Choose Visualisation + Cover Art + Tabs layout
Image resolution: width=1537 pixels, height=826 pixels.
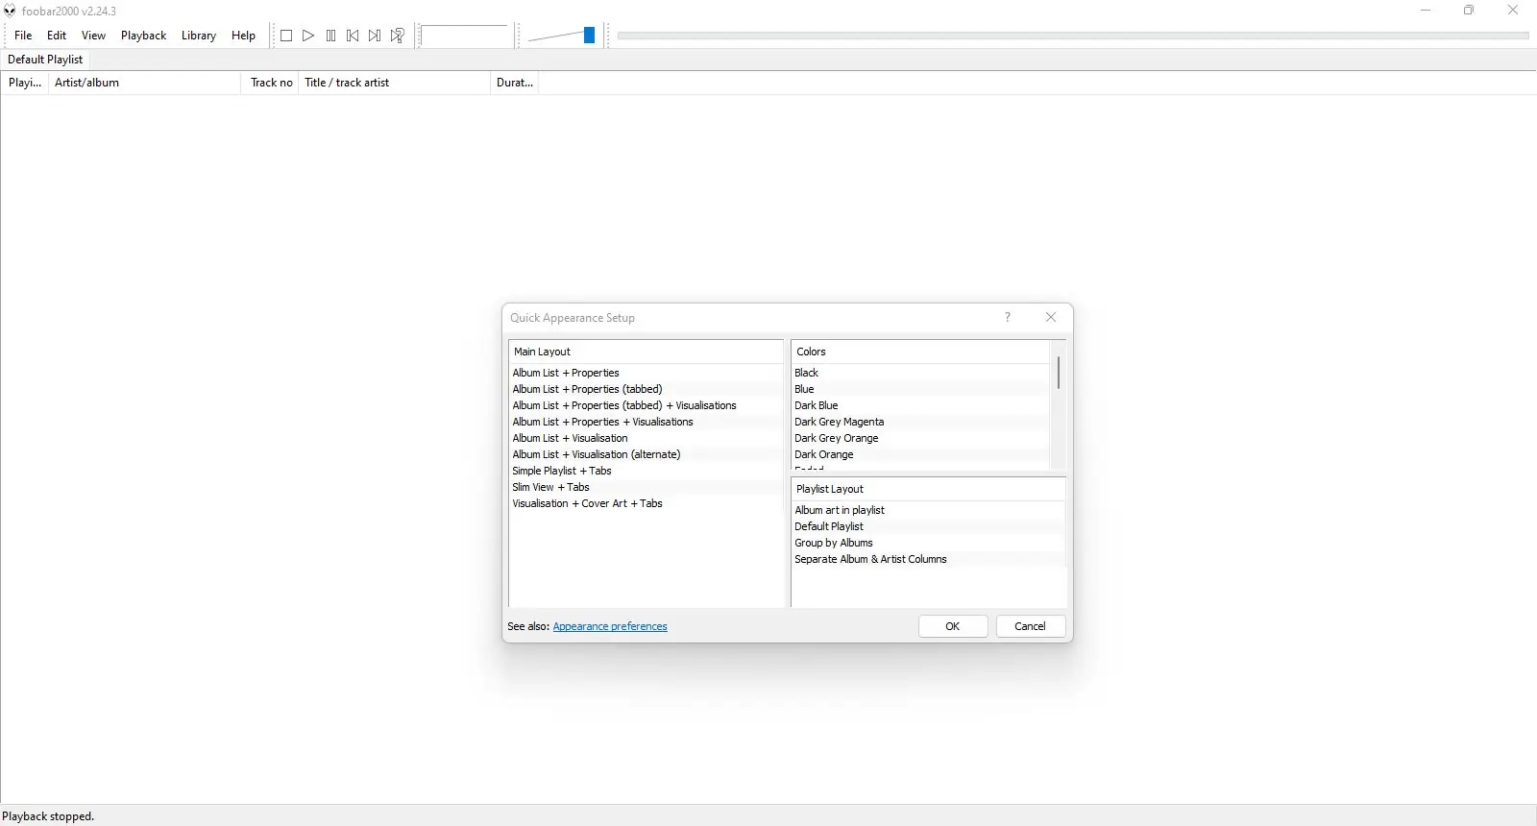coord(646,503)
